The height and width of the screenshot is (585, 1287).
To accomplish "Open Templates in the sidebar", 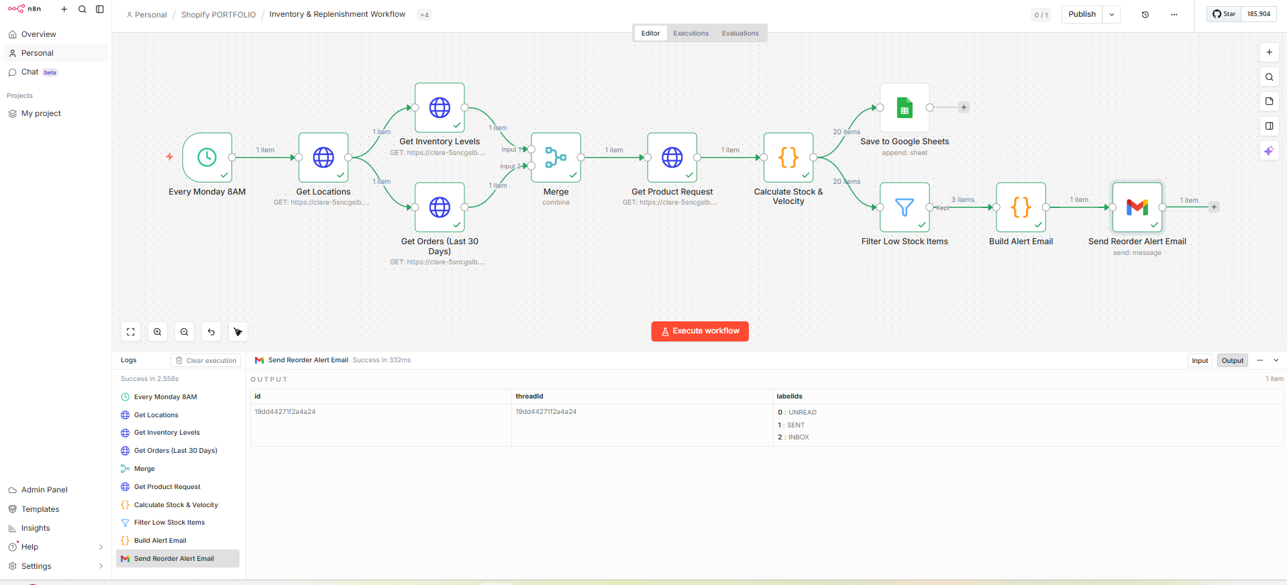I will tap(56, 509).
